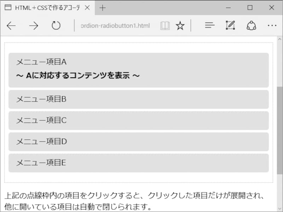Close the accordion demo tab
283x212 pixels.
(87, 7)
